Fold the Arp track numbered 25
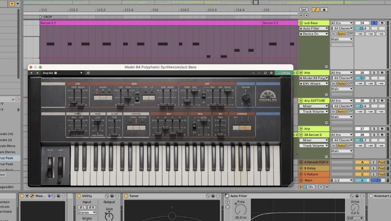391x221 pixels. [301, 73]
